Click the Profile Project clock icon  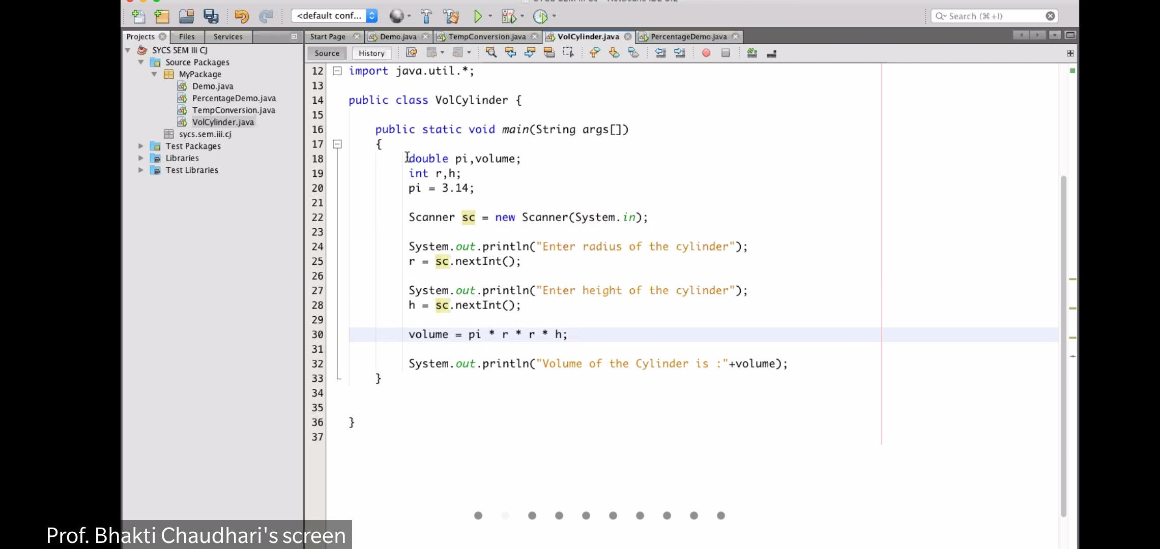[x=540, y=16]
